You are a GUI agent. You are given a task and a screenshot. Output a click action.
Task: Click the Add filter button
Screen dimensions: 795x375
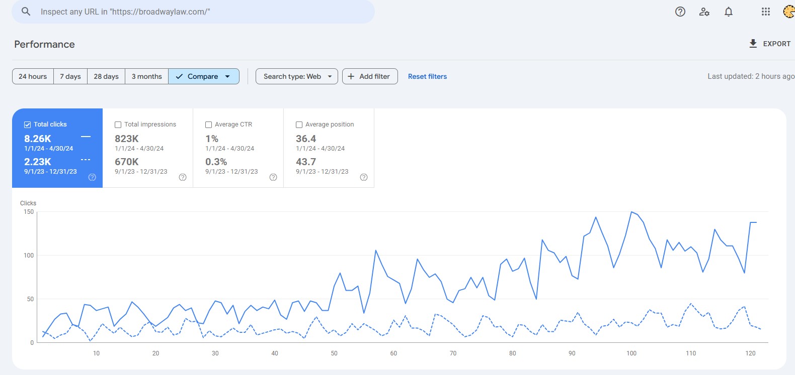click(x=370, y=76)
